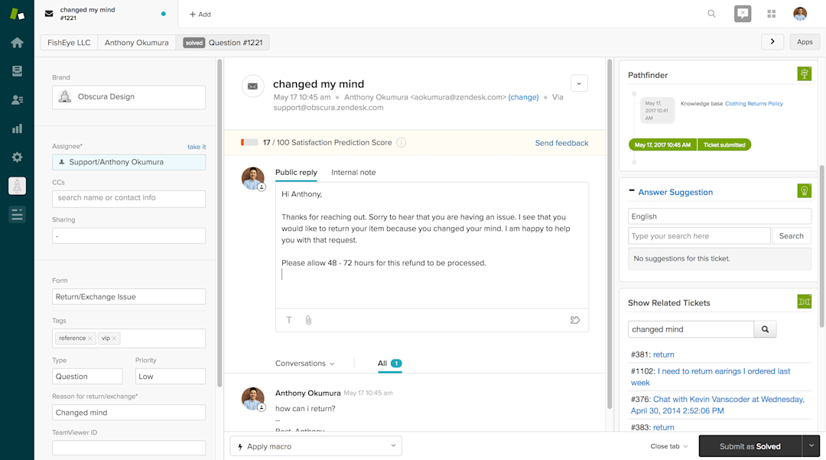
Task: Switch to Internal note tab
Action: [x=353, y=172]
